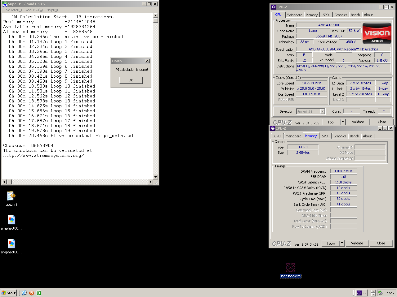The height and width of the screenshot is (297, 397).
Task: Close the Finish dialog
Action: click(x=147, y=61)
